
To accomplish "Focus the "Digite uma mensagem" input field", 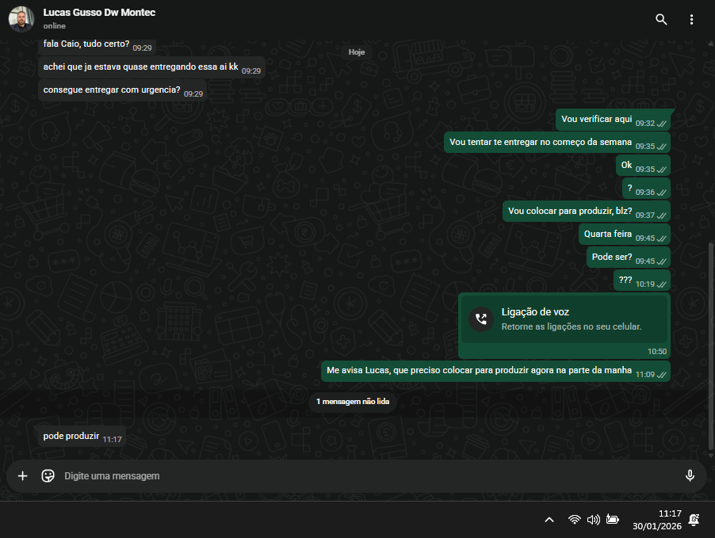I will point(357,476).
